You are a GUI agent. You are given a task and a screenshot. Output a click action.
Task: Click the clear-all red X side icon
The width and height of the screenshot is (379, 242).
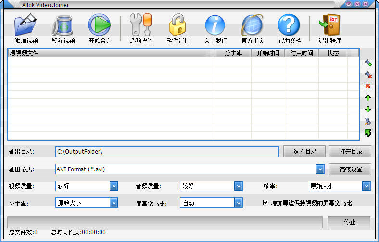coord(368,86)
